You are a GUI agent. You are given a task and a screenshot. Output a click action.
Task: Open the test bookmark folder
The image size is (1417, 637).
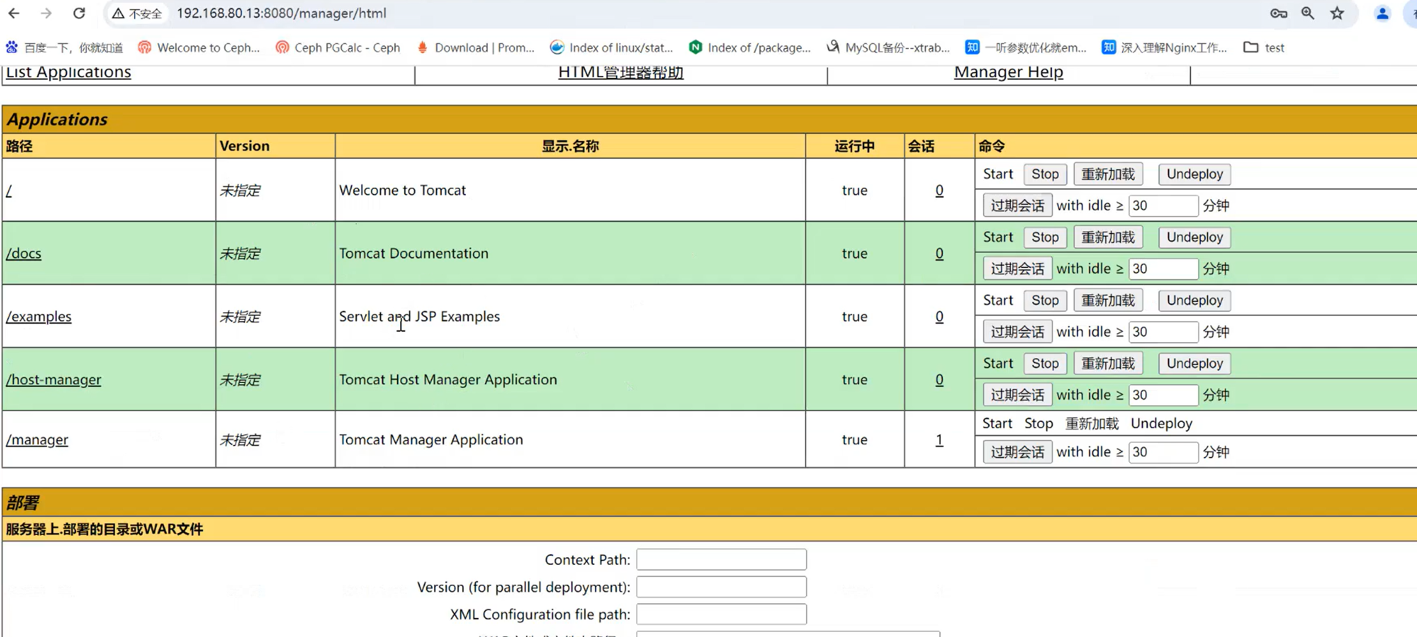[1264, 47]
